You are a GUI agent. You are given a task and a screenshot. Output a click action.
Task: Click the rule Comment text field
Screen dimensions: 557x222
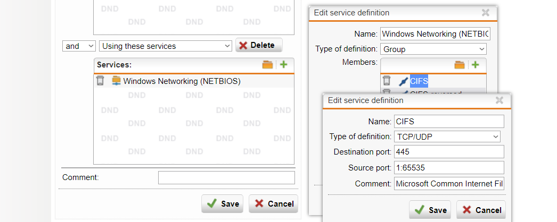(x=226, y=177)
